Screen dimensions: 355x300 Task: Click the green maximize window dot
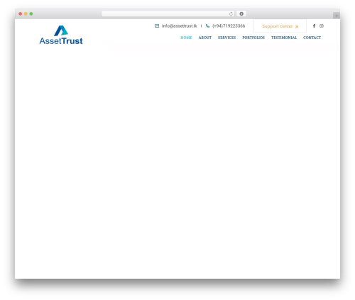pyautogui.click(x=31, y=13)
